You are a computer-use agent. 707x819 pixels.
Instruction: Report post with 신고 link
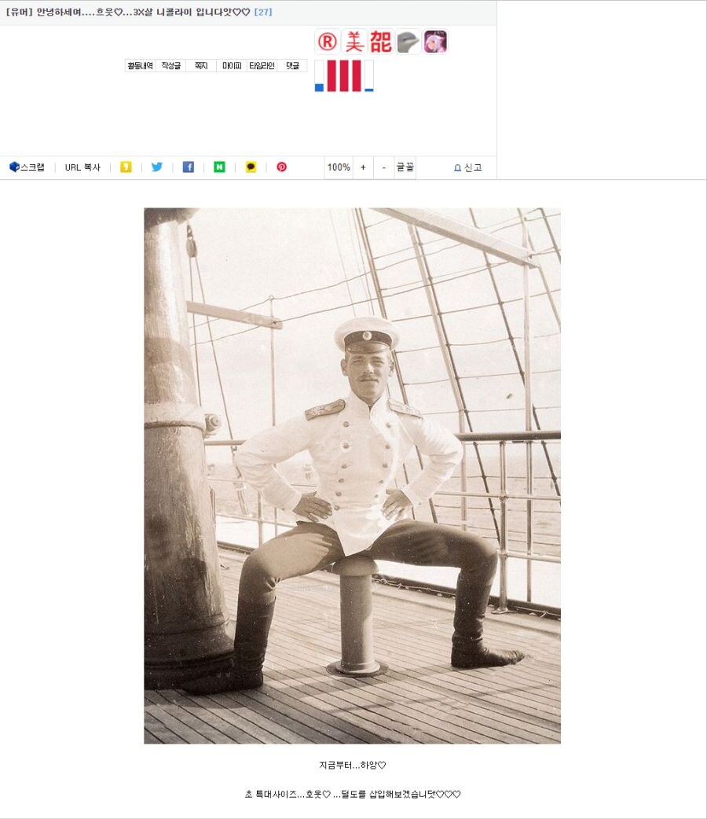coord(468,167)
